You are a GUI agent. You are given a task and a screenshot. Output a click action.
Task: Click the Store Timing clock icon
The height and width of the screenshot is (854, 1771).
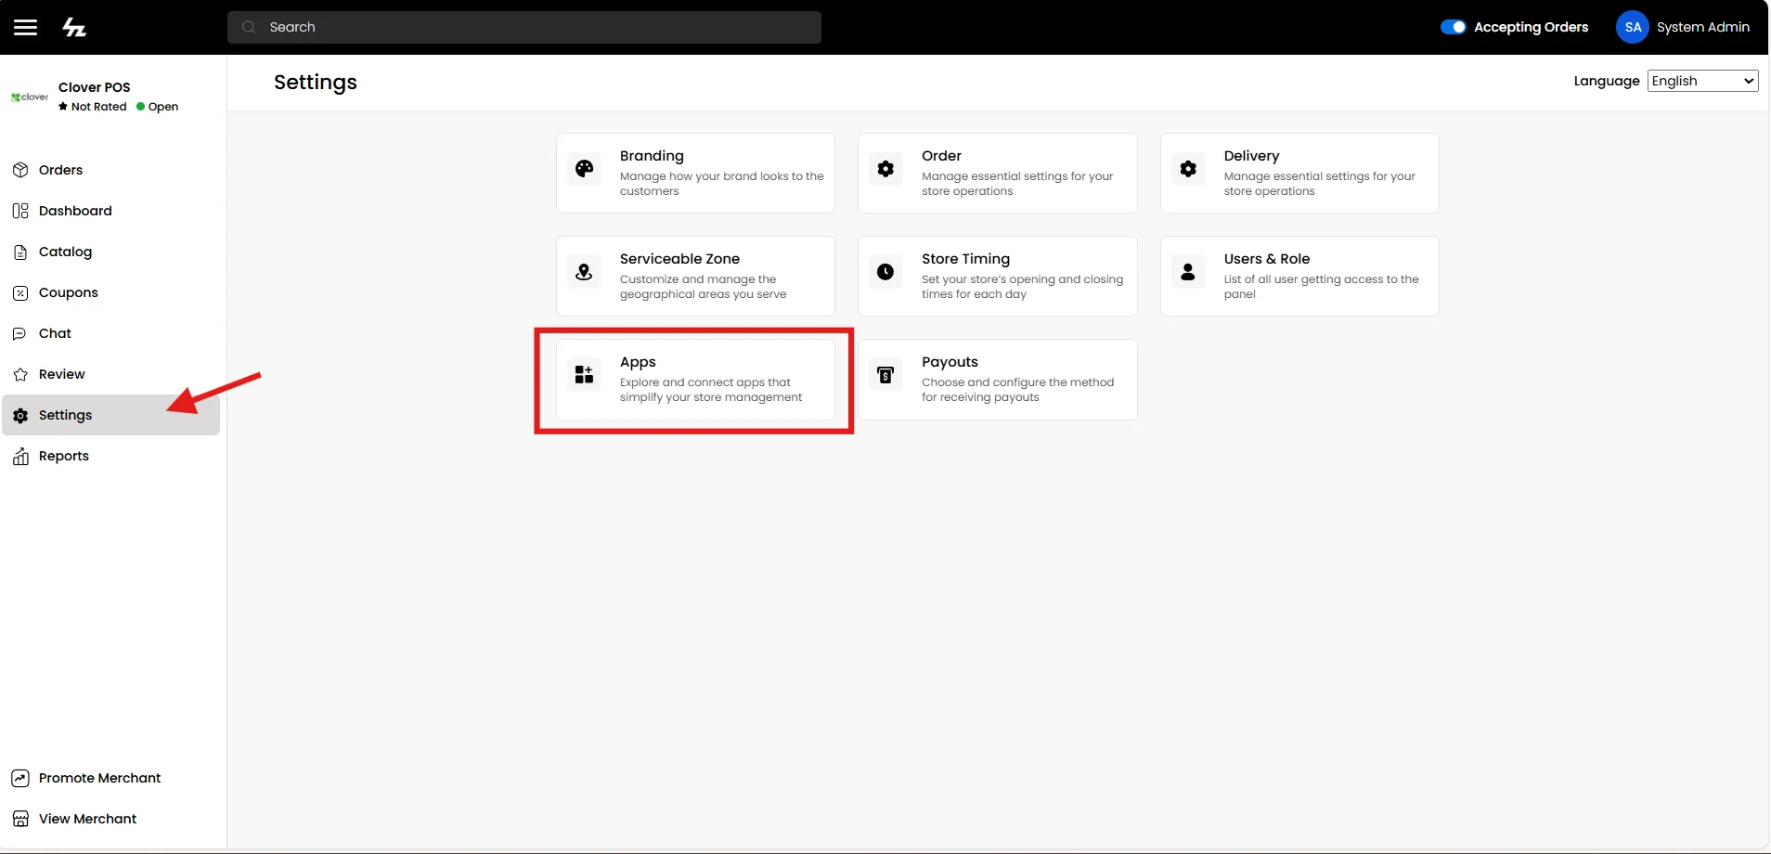[885, 272]
